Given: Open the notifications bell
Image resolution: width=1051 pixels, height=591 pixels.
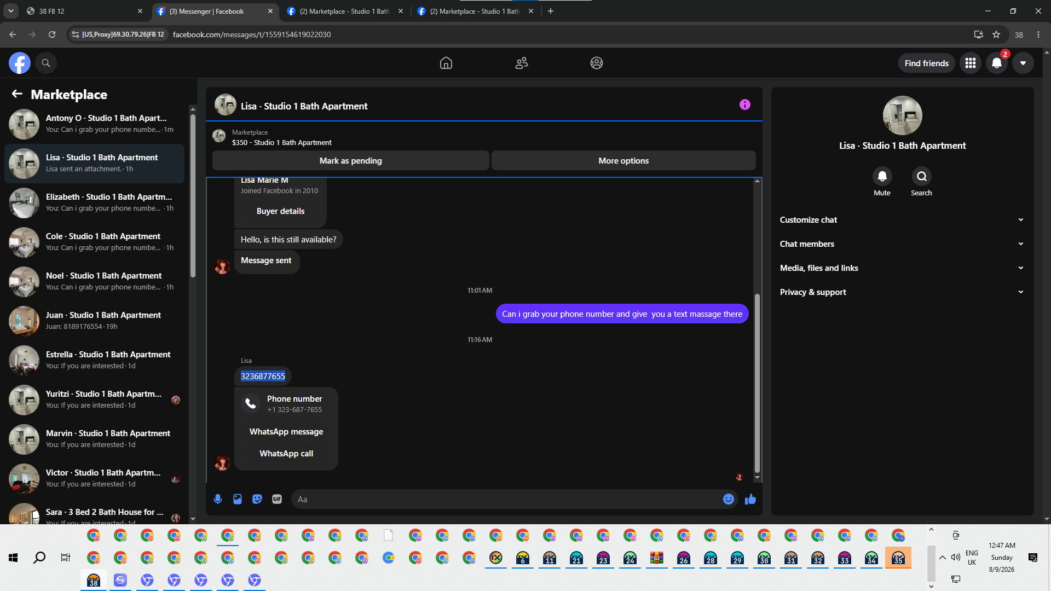Looking at the screenshot, I should coord(997,63).
